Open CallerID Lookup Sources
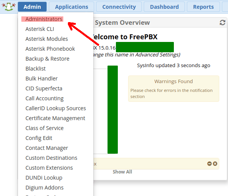Screen dimensions: 228x196 click(56, 108)
